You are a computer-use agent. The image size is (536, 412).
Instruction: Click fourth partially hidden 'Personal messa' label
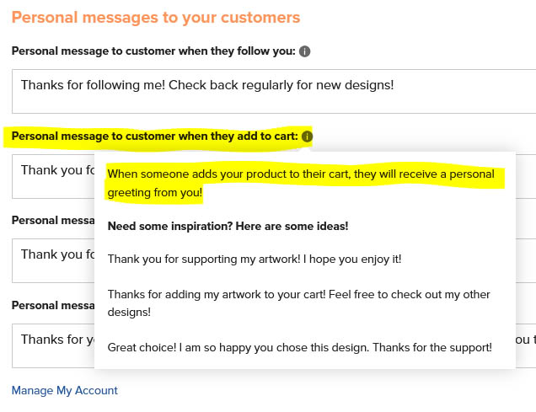[53, 305]
